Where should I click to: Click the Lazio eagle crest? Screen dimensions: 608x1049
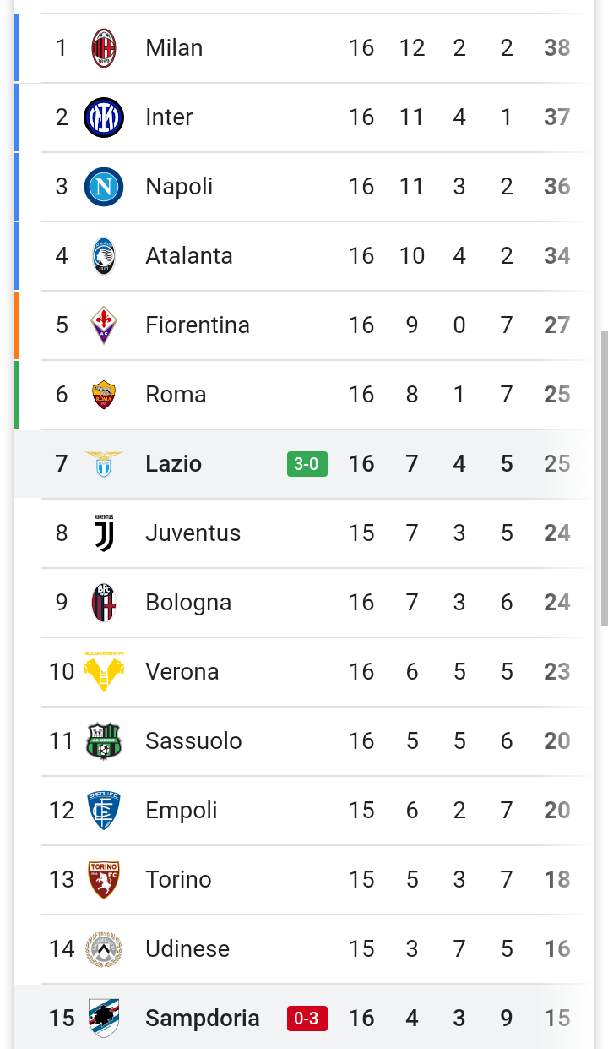[104, 463]
